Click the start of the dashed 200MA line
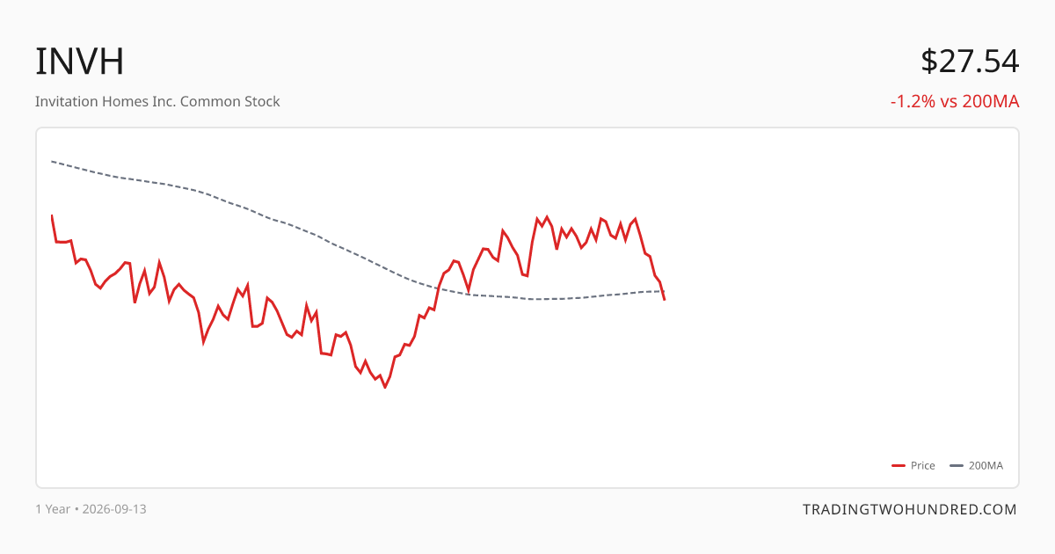The width and height of the screenshot is (1055, 554). 52,161
